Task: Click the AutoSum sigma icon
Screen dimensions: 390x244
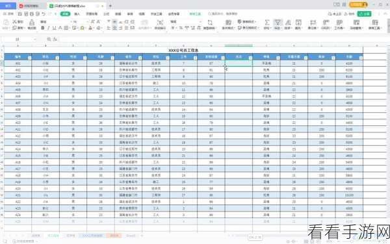Action: [267, 23]
